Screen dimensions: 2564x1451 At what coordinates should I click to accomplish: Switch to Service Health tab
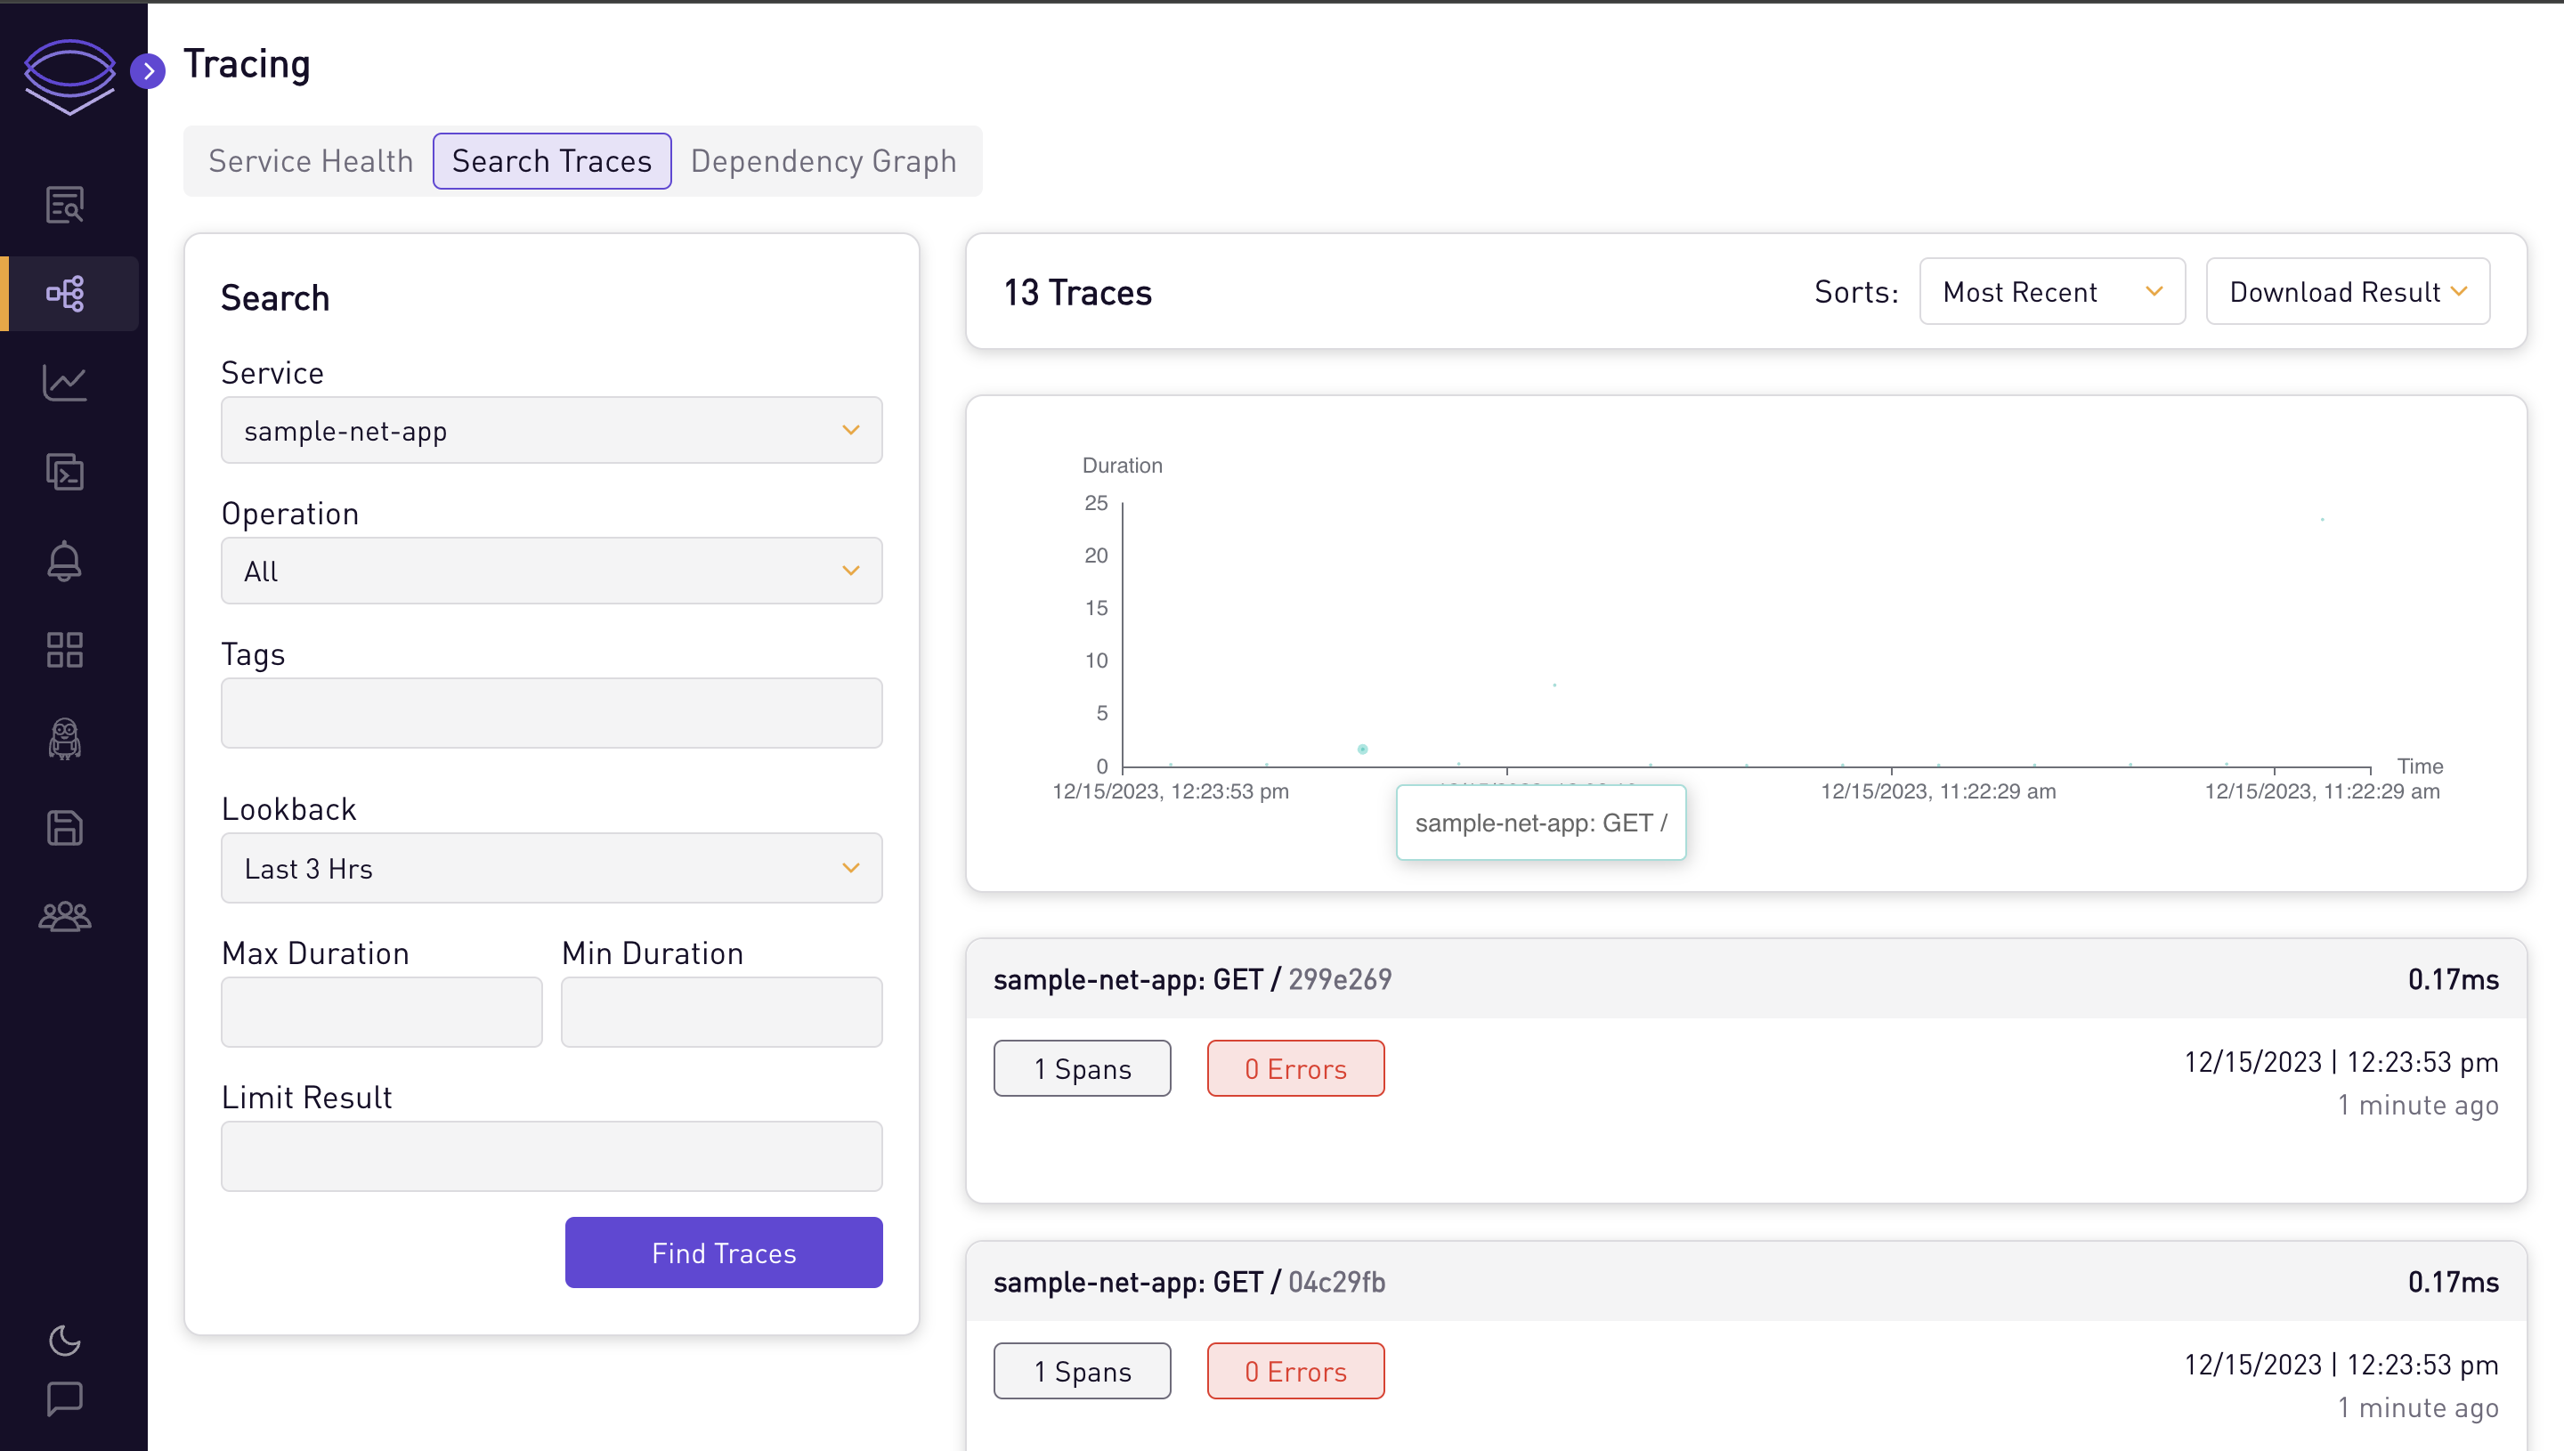310,160
